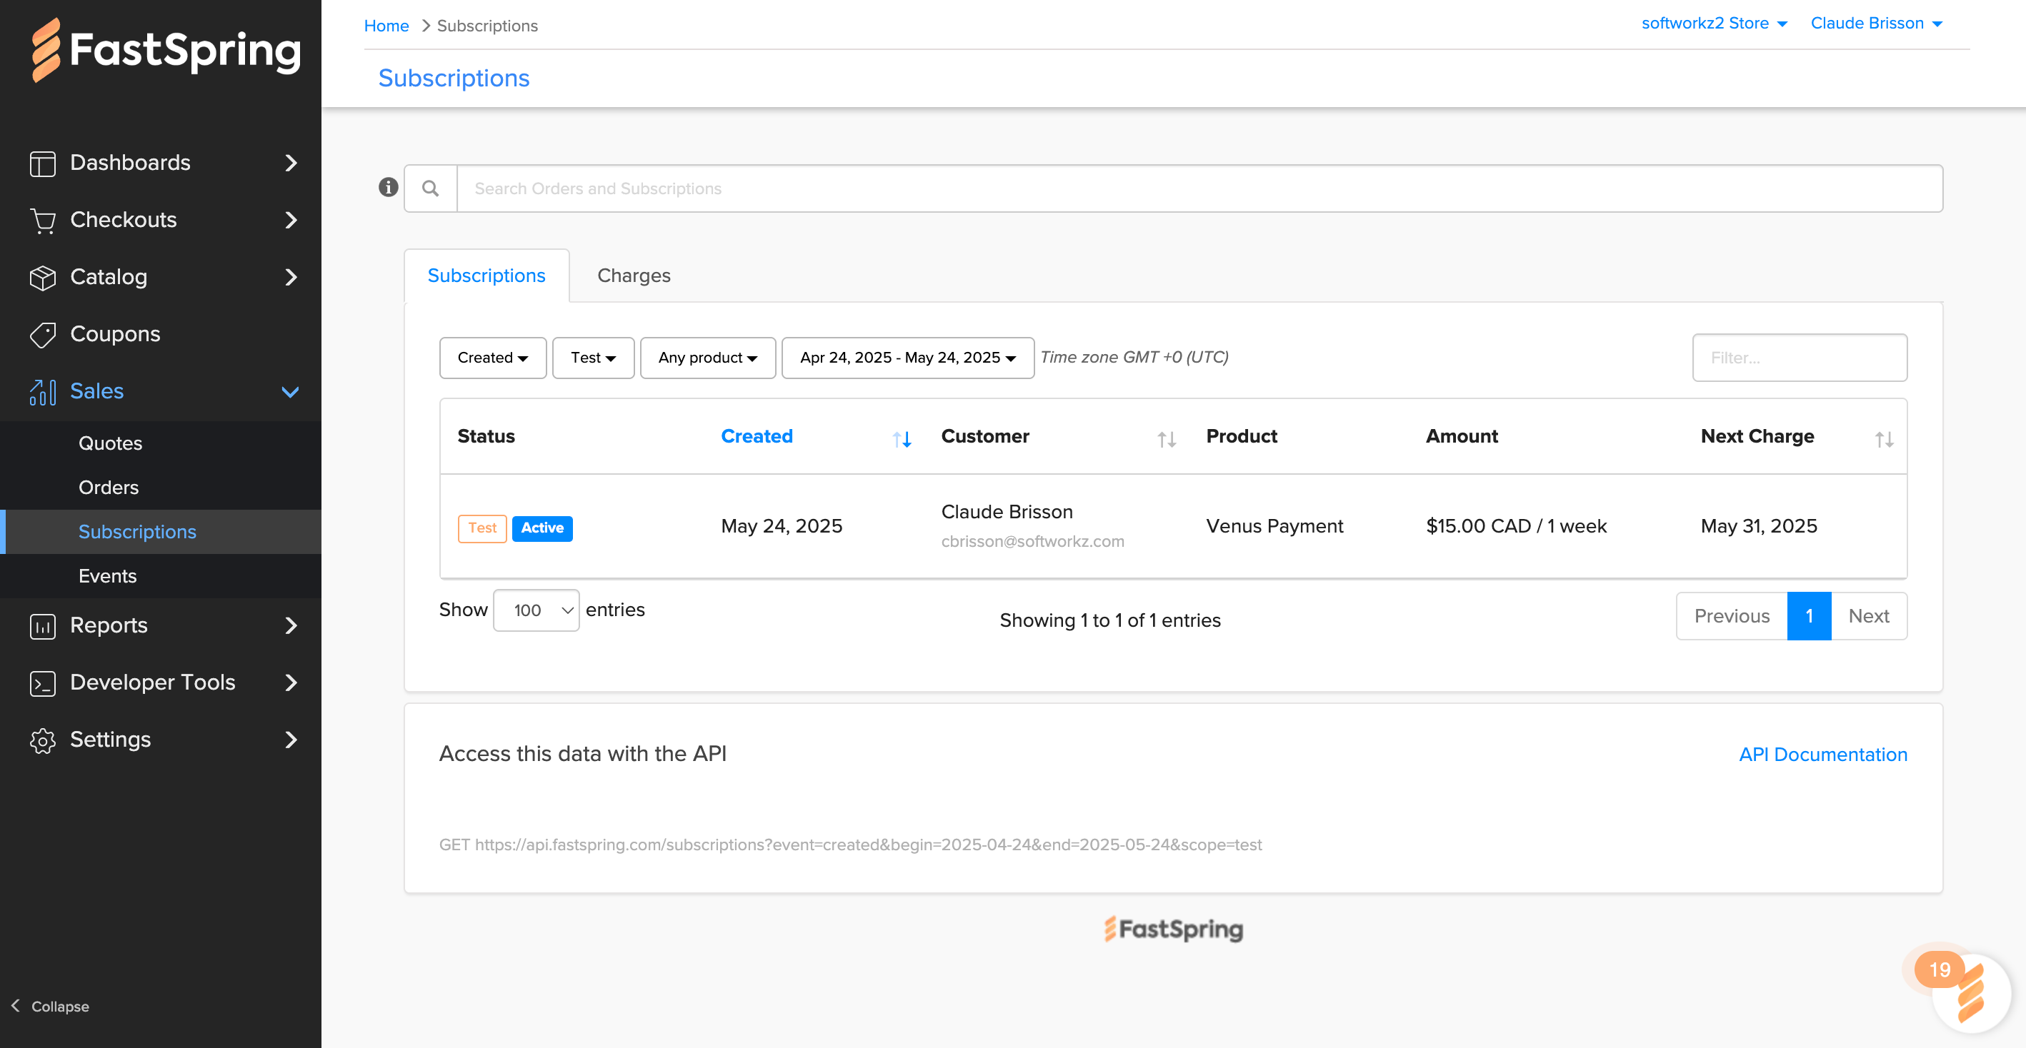Click the Customer column header label
Screen dimensions: 2026x1048
(984, 436)
